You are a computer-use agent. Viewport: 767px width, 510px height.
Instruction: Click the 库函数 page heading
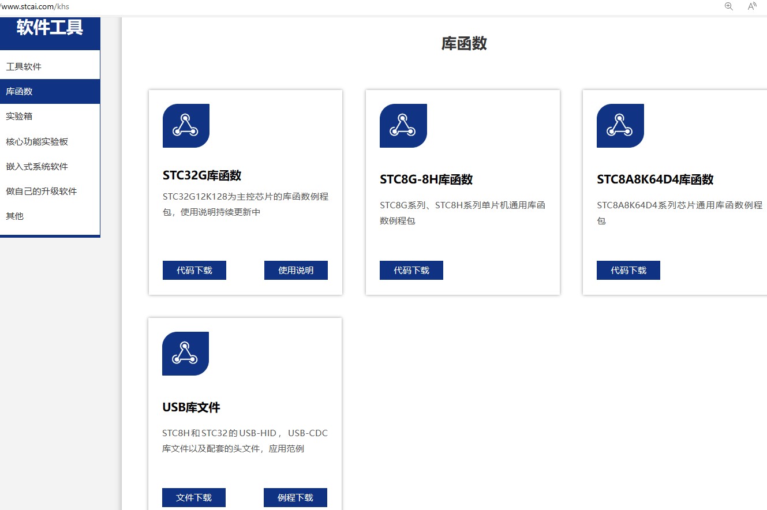tap(464, 43)
